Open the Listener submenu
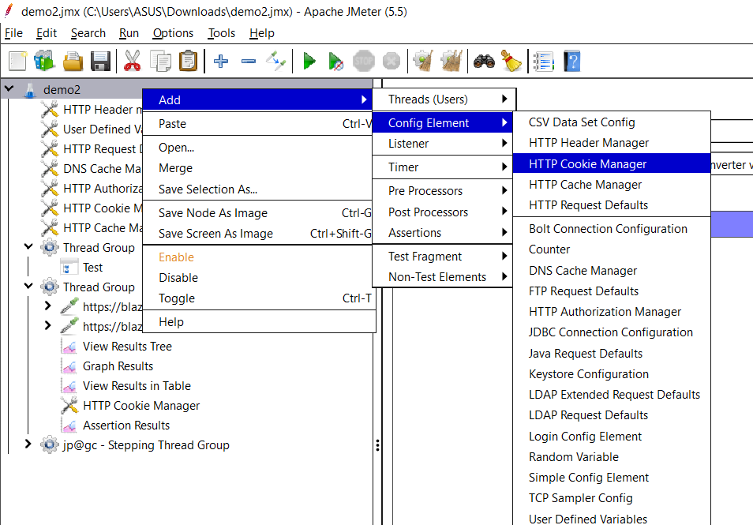This screenshot has height=525, width=753. point(442,144)
